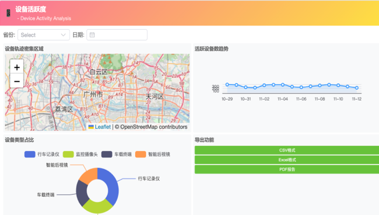The width and height of the screenshot is (379, 215).
Task: Click the Leaflet flag icon
Action: pyautogui.click(x=91, y=127)
